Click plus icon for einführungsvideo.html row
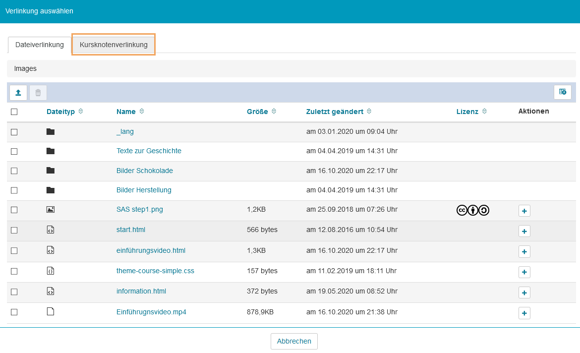 pyautogui.click(x=524, y=251)
